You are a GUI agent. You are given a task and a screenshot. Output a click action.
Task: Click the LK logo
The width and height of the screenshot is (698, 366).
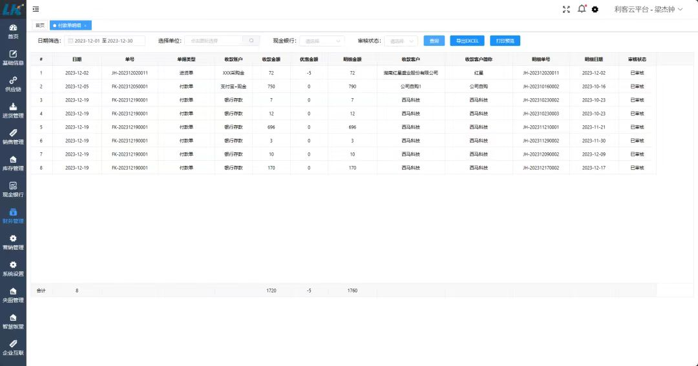coord(12,9)
